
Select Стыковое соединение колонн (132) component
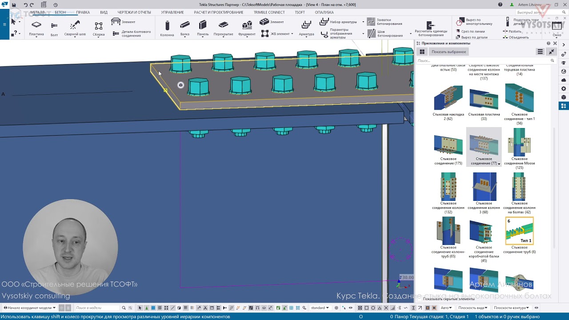(x=448, y=193)
